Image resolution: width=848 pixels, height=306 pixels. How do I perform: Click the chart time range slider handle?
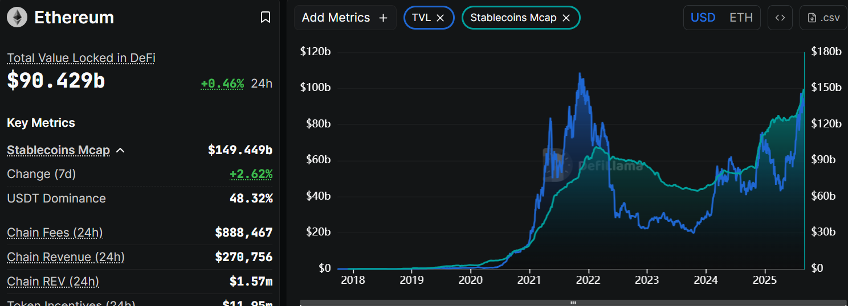573,303
